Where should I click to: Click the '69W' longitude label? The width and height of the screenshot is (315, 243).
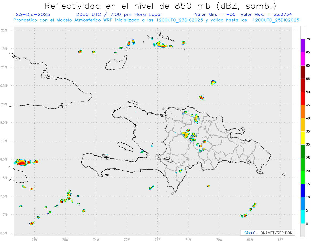[250, 240]
